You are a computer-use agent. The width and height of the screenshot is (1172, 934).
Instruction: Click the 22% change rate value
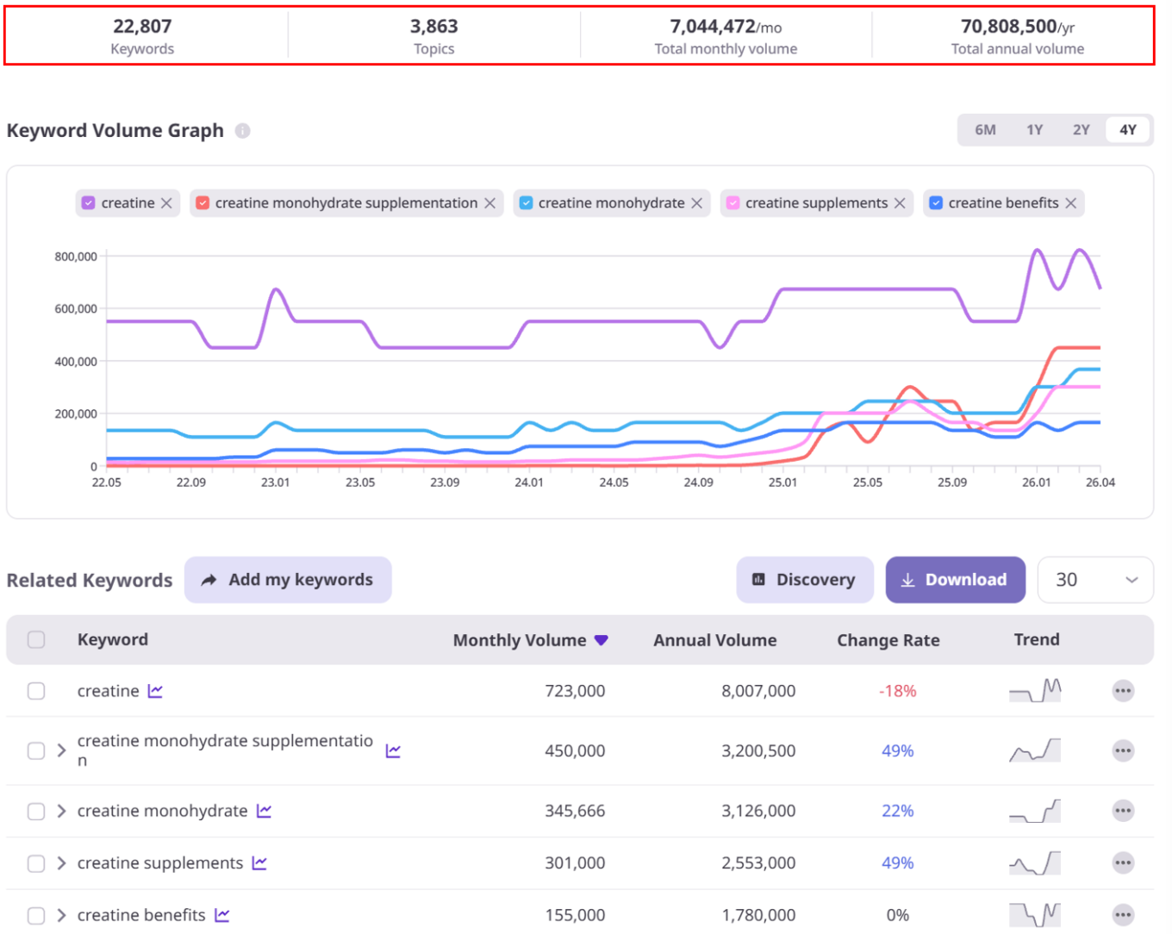pyautogui.click(x=897, y=811)
